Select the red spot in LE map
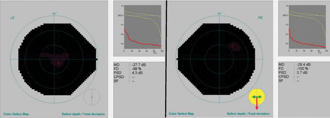330x118 pixels. tap(59, 63)
